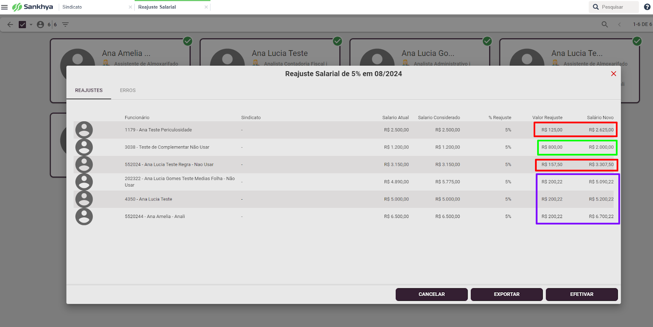This screenshot has width=653, height=327.
Task: Open the hamburger main menu
Action: click(4, 7)
